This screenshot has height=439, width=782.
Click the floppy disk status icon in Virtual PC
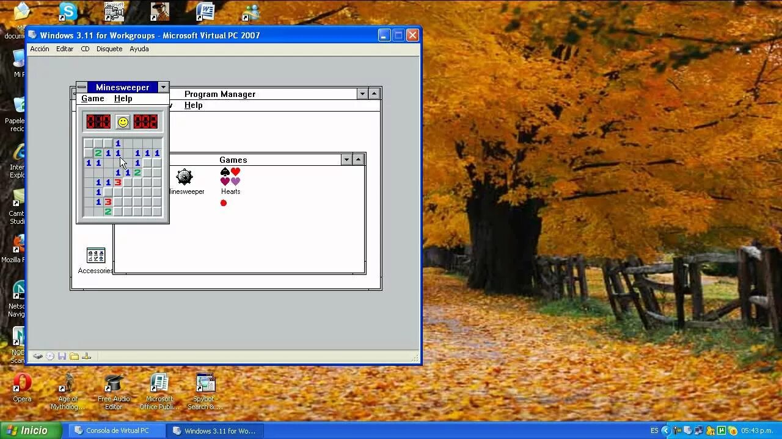click(x=62, y=356)
